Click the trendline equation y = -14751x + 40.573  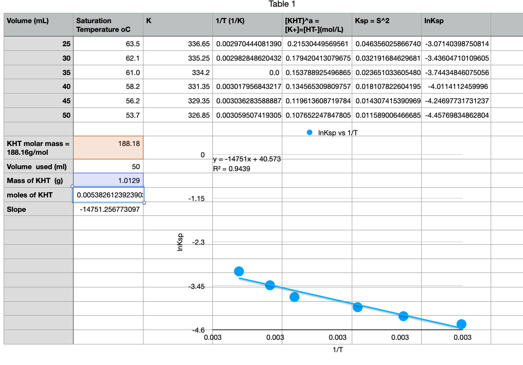[x=247, y=159]
